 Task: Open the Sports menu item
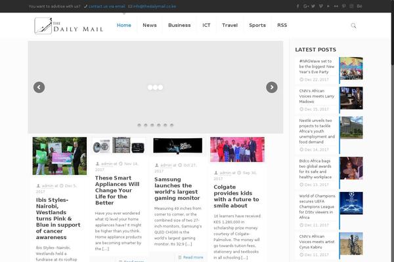[257, 26]
